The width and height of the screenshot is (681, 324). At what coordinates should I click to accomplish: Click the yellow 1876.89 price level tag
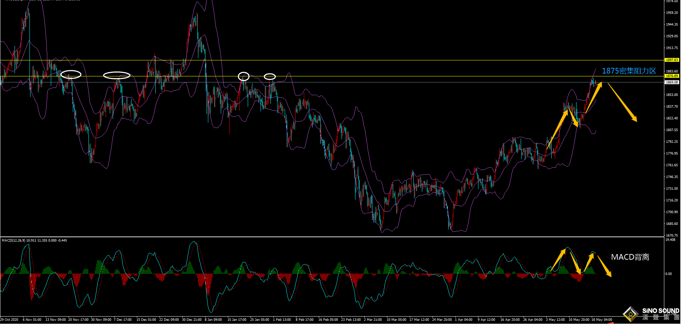pyautogui.click(x=672, y=76)
